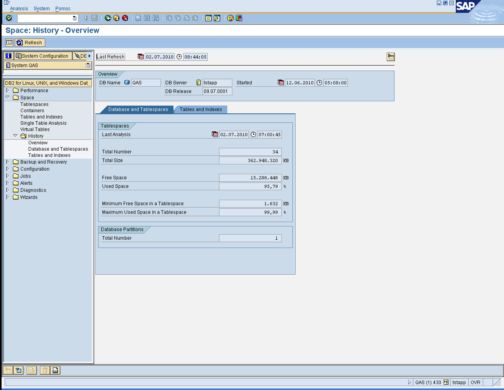Click the Customize Local Layout icon

click(239, 18)
